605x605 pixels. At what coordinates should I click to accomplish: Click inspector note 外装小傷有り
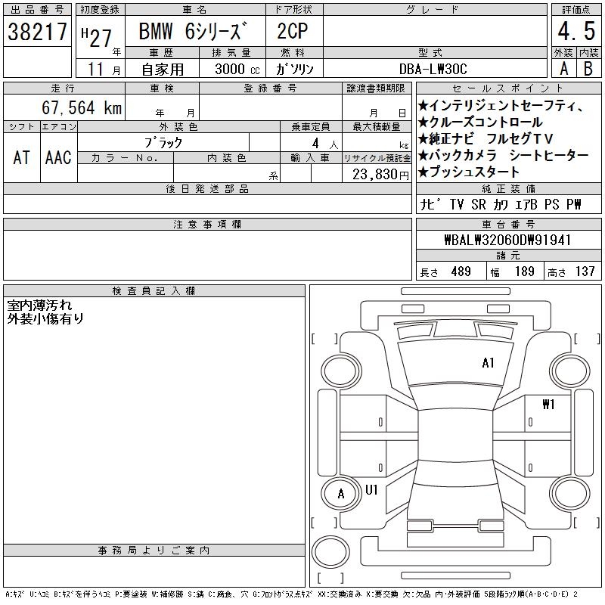click(x=45, y=318)
